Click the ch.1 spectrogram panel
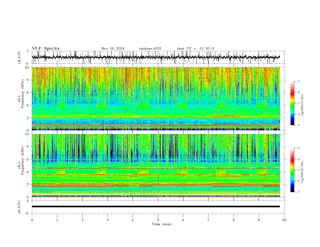Image resolution: width=320 pixels, height=247 pixels. tap(156, 98)
